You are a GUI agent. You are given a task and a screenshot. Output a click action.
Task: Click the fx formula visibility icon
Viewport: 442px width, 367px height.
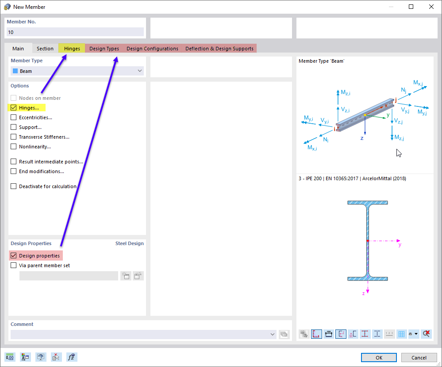tap(72, 357)
